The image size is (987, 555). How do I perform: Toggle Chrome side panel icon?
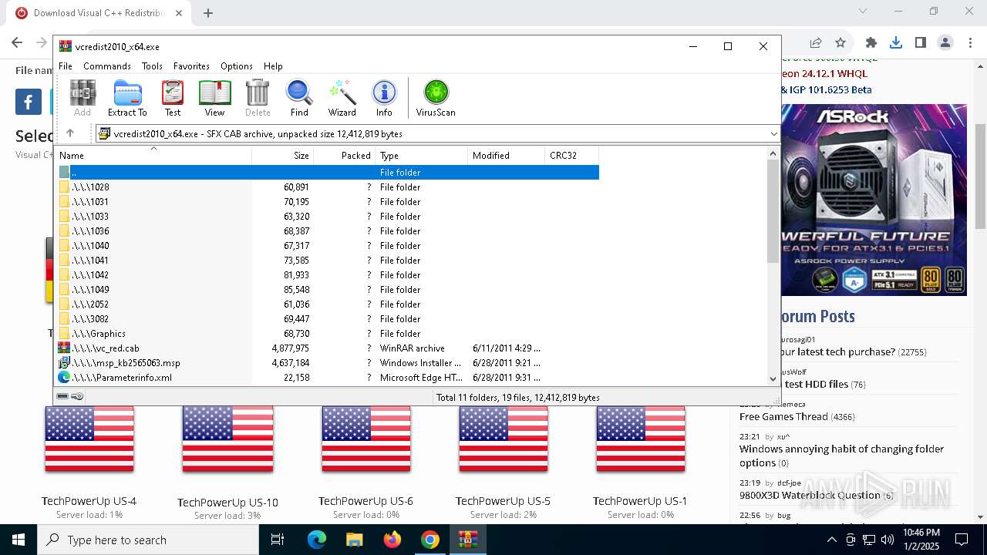click(x=921, y=42)
